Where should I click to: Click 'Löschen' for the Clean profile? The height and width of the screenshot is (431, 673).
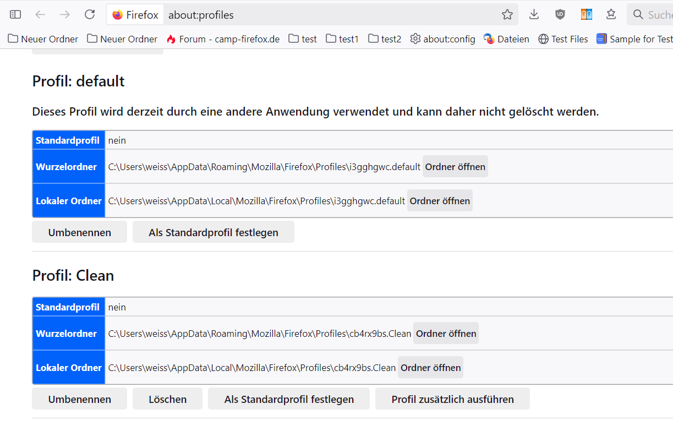point(167,399)
